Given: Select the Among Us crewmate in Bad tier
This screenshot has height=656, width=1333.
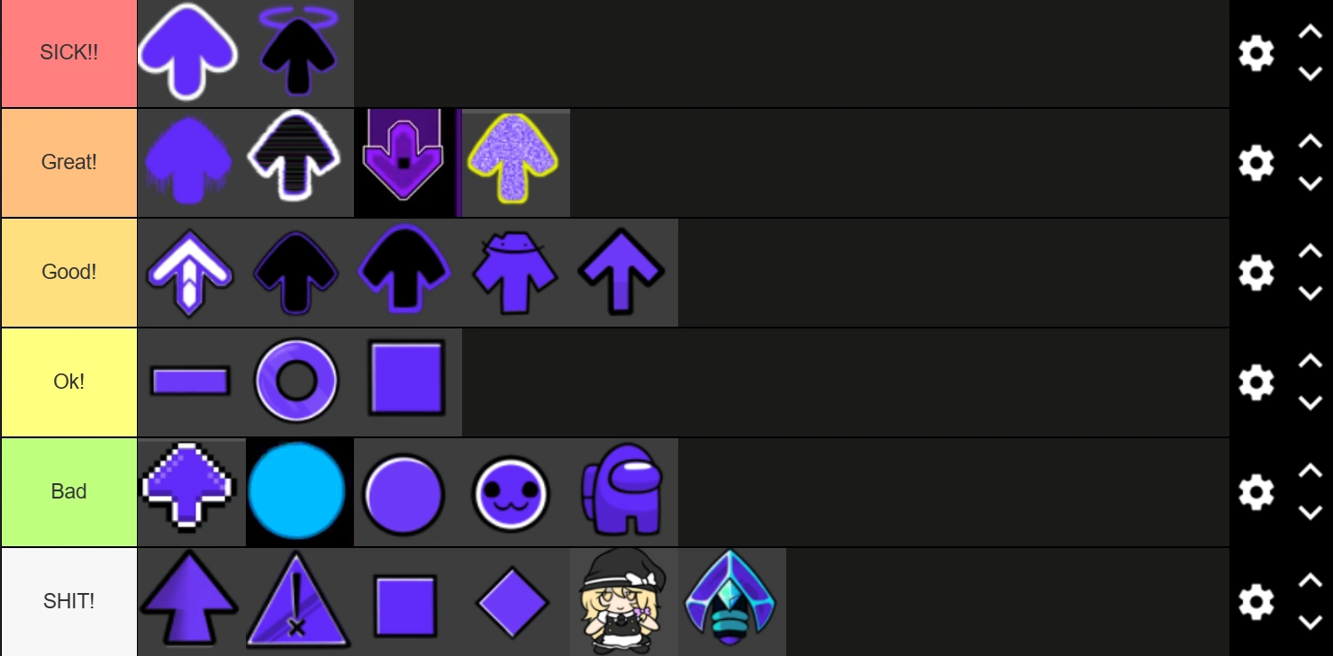Looking at the screenshot, I should [624, 492].
